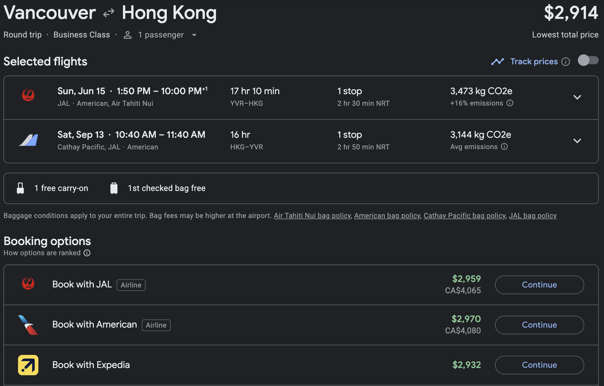Click the JAL logo in booking options
Image resolution: width=604 pixels, height=386 pixels.
(x=28, y=283)
